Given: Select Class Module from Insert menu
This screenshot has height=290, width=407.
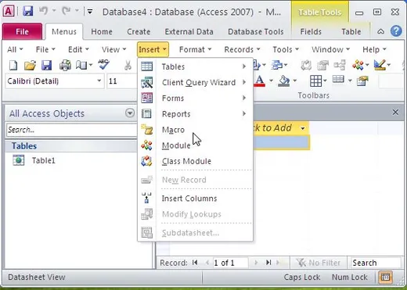Looking at the screenshot, I should click(195, 161).
